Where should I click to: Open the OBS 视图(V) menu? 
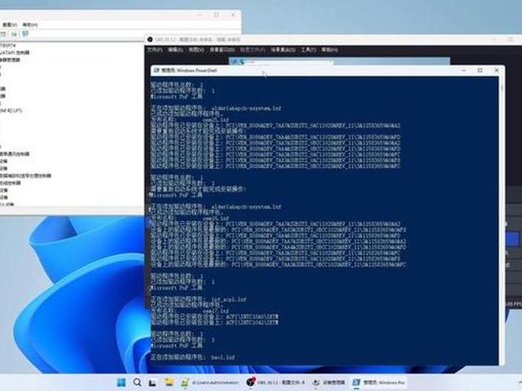pos(196,50)
